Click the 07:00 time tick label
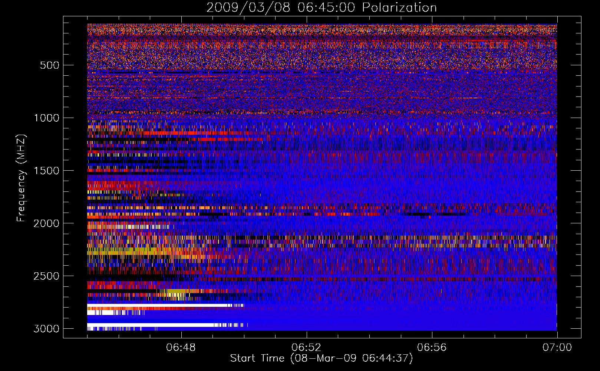Viewport: 600px width, 371px height. point(557,348)
